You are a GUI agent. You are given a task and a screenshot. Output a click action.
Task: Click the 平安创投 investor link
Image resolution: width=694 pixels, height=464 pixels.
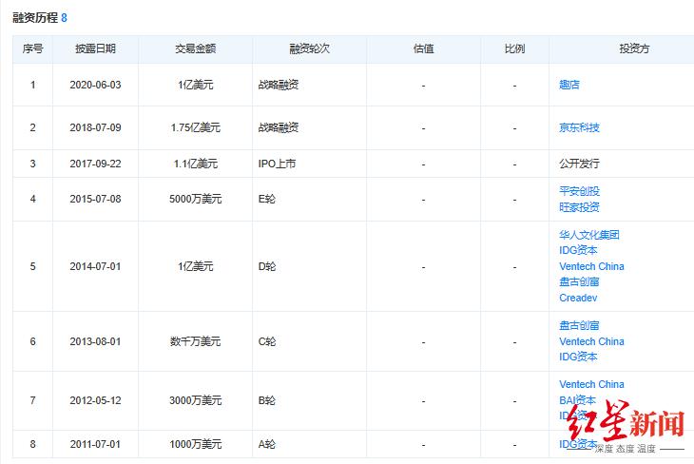coord(579,191)
